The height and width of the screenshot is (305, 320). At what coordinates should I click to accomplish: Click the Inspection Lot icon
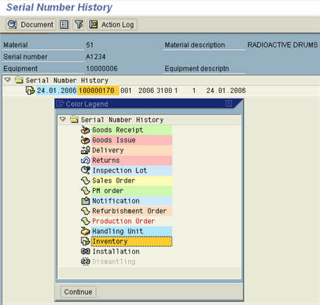(85, 170)
